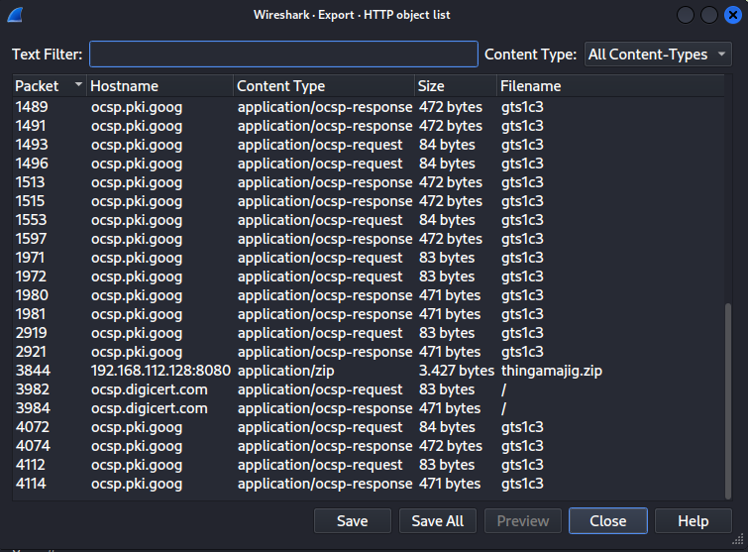The width and height of the screenshot is (748, 552).
Task: Select packet 1553 row
Action: (369, 220)
